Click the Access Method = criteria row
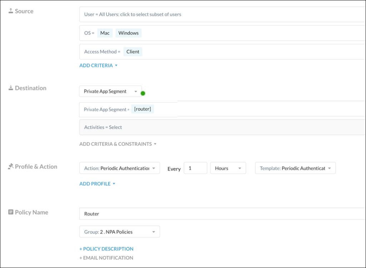 222,51
